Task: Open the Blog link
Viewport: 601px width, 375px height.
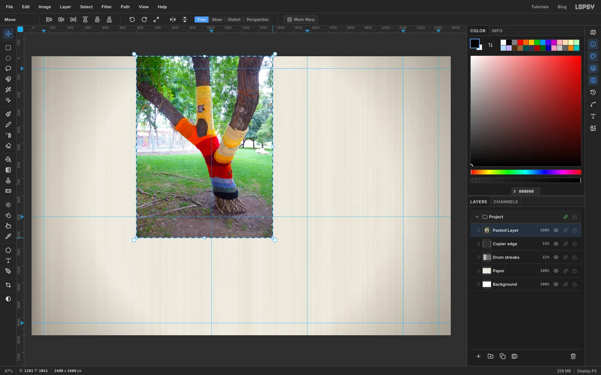Action: point(562,7)
